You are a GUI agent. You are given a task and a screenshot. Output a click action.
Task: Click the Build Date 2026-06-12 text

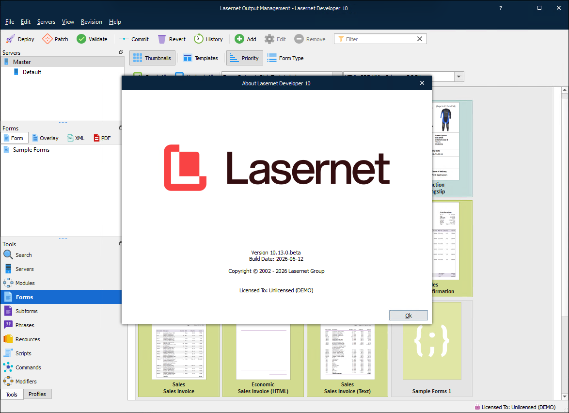tap(276, 259)
